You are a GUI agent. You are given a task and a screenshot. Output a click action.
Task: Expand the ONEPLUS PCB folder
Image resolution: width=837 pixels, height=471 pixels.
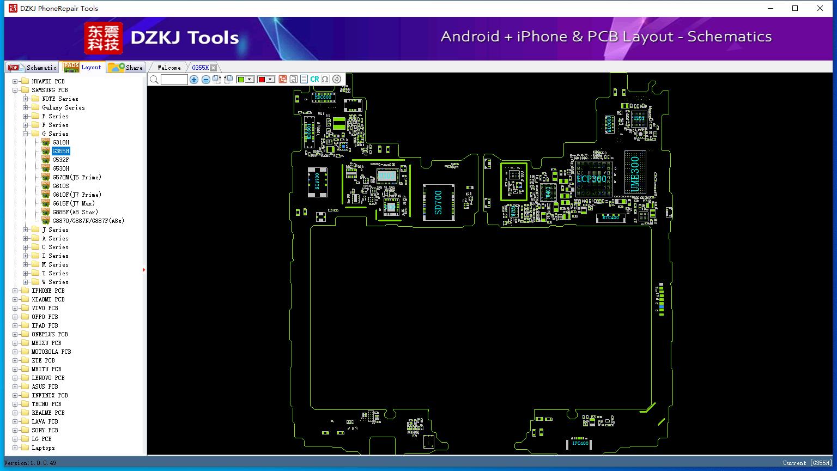tap(15, 334)
